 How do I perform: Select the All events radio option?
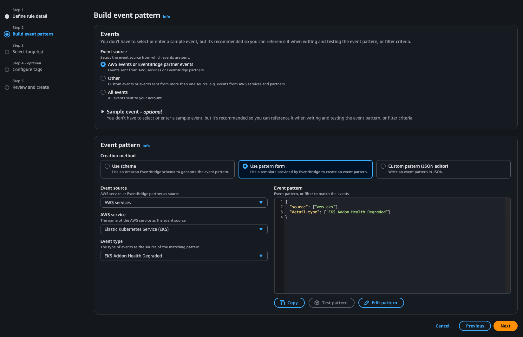[103, 92]
